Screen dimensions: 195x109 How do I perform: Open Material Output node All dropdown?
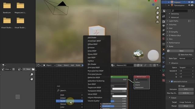tap(142, 80)
